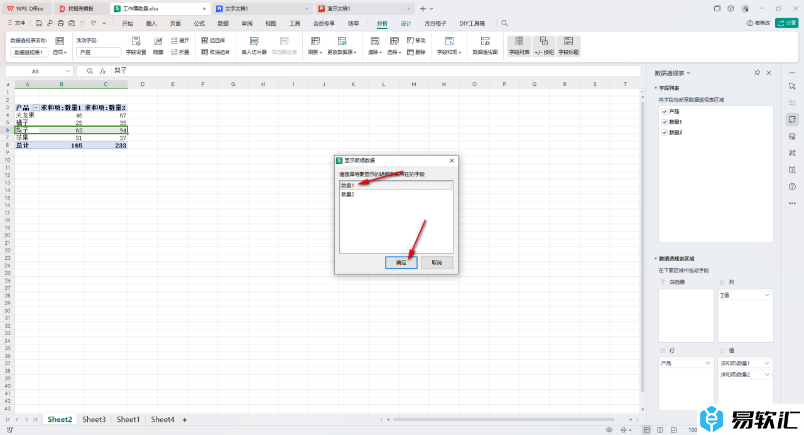This screenshot has height=435, width=804.
Task: Pin the 数据透视表 side panel
Action: (x=757, y=73)
